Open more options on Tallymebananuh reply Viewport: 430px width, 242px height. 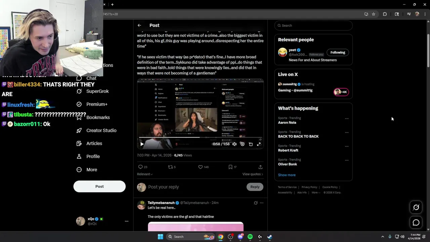(262, 203)
